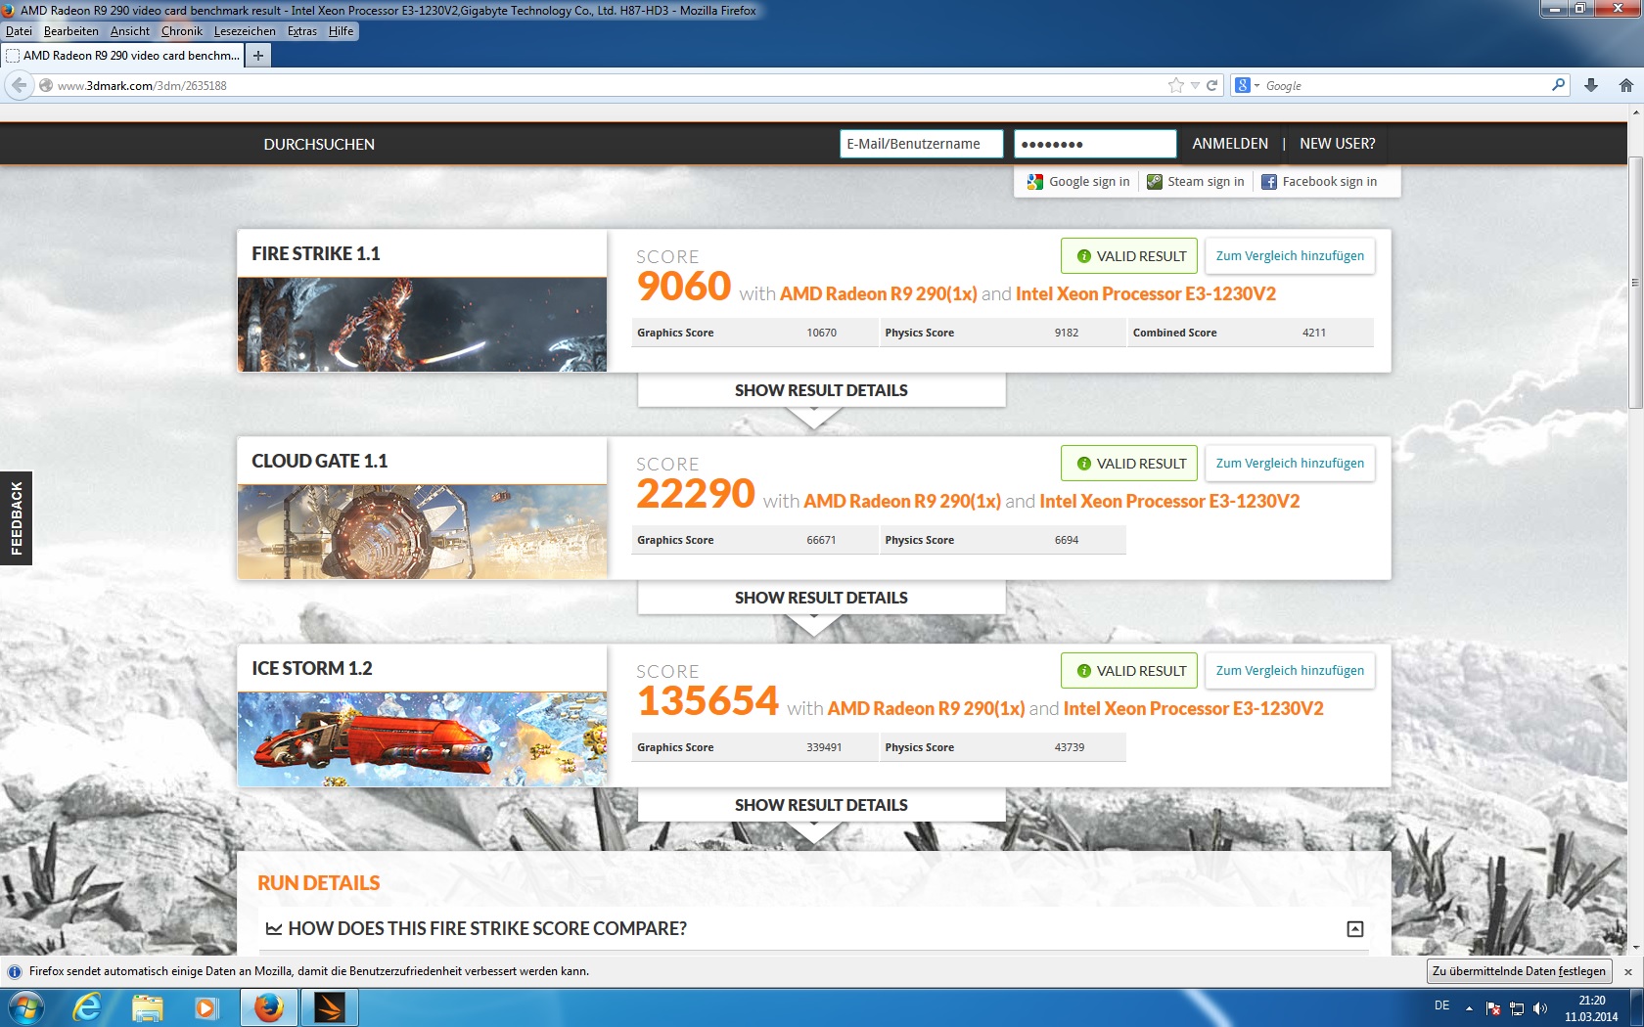The image size is (1644, 1027).
Task: Open the Datei menu
Action: (x=19, y=31)
